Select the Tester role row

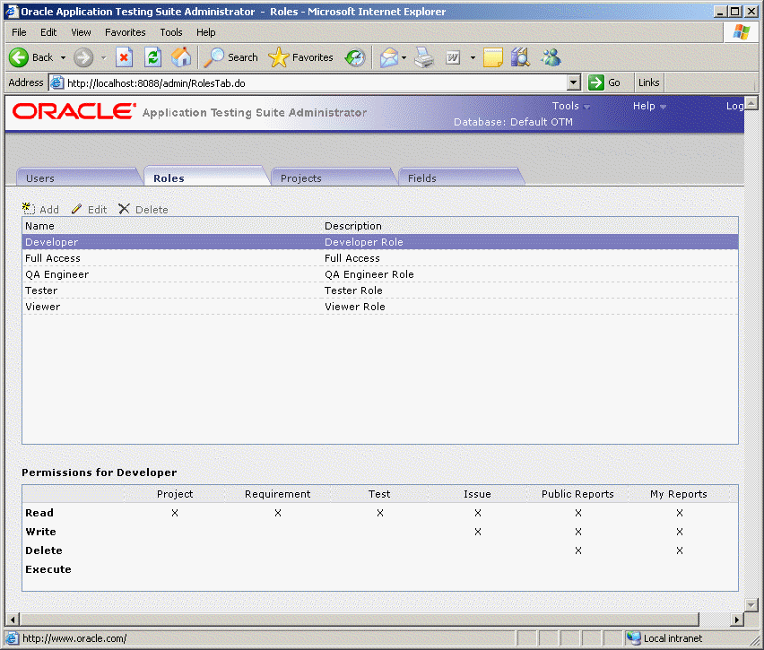41,290
